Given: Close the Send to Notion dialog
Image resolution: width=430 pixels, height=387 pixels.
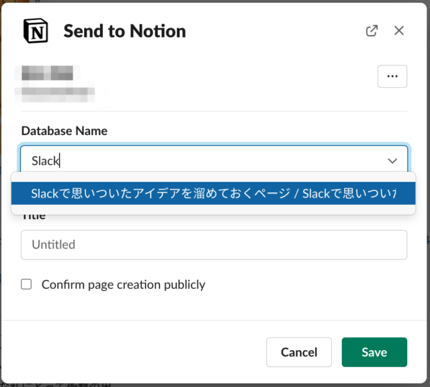Looking at the screenshot, I should coord(398,31).
